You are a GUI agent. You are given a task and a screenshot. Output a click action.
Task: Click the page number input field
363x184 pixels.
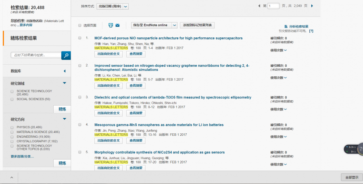pyautogui.click(x=273, y=6)
